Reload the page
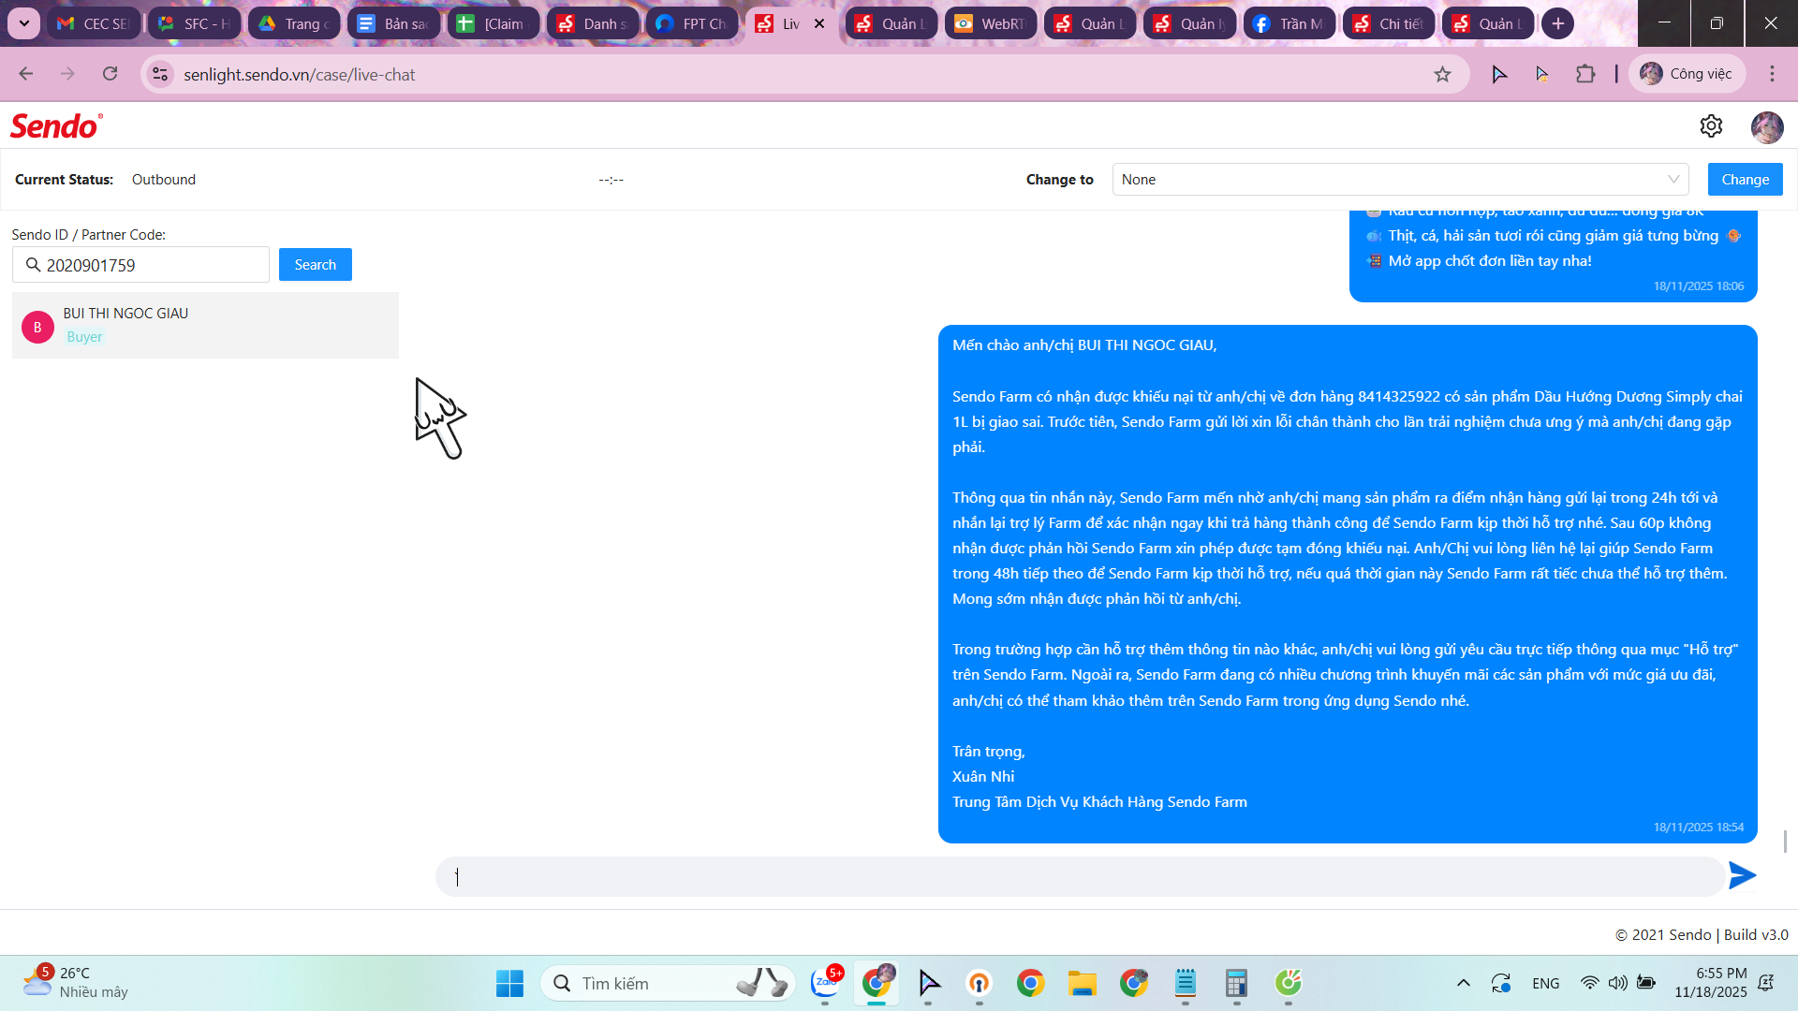Image resolution: width=1798 pixels, height=1011 pixels. 111,74
